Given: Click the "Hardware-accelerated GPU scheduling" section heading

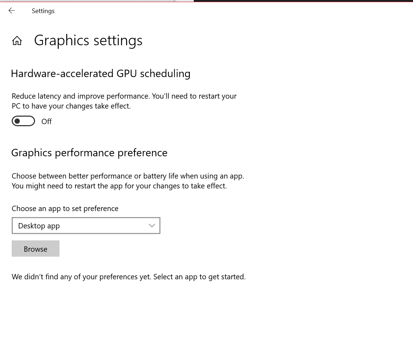Looking at the screenshot, I should point(101,74).
